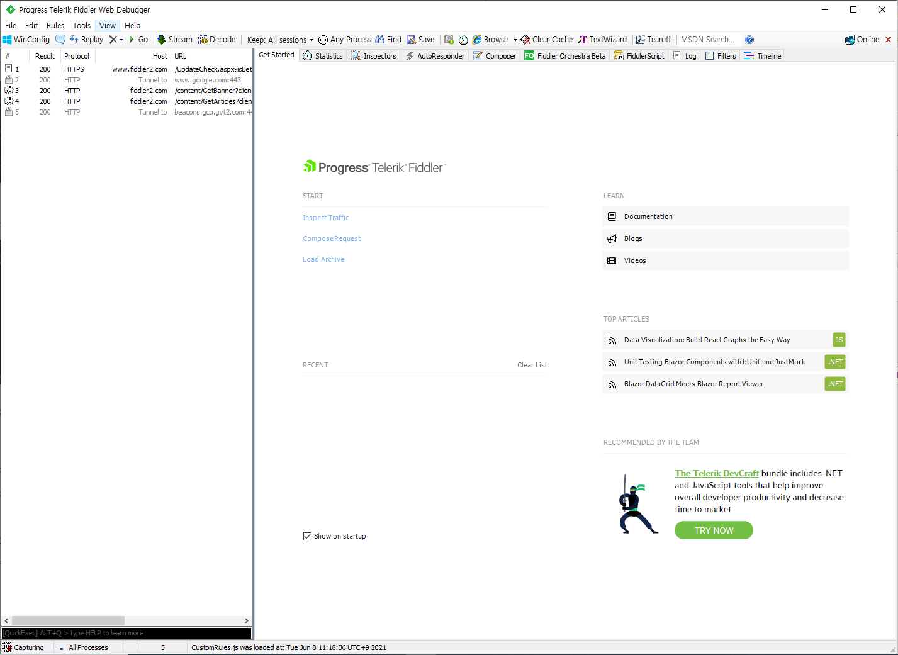Open Documentation in Learn section
Image resolution: width=898 pixels, height=655 pixels.
(725, 216)
